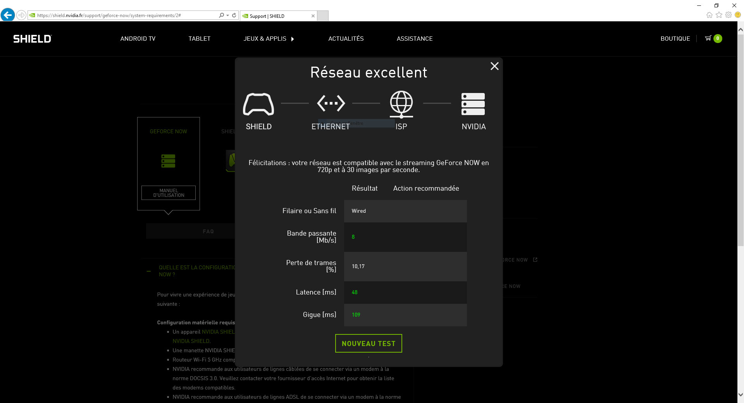
Task: Select the ACTUALITÉS menu item
Action: pos(346,39)
